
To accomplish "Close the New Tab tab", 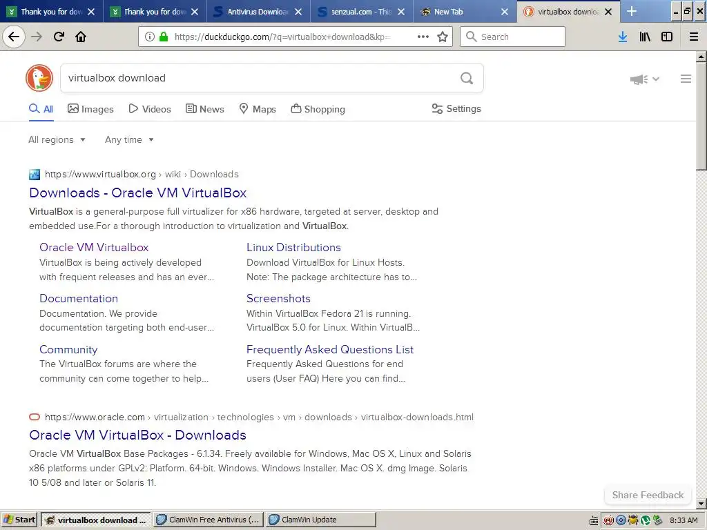I will click(x=505, y=12).
